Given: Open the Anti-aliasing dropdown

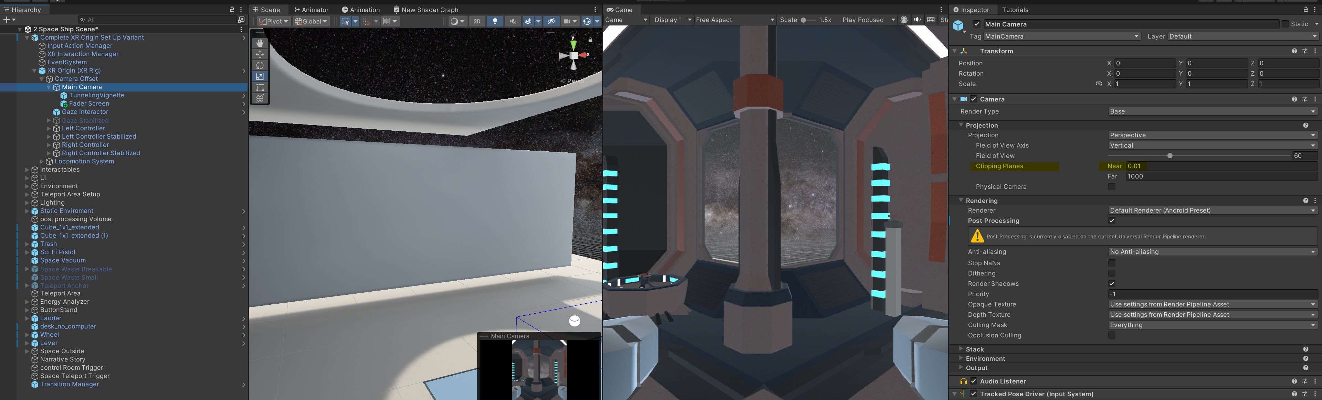Looking at the screenshot, I should click(x=1211, y=252).
